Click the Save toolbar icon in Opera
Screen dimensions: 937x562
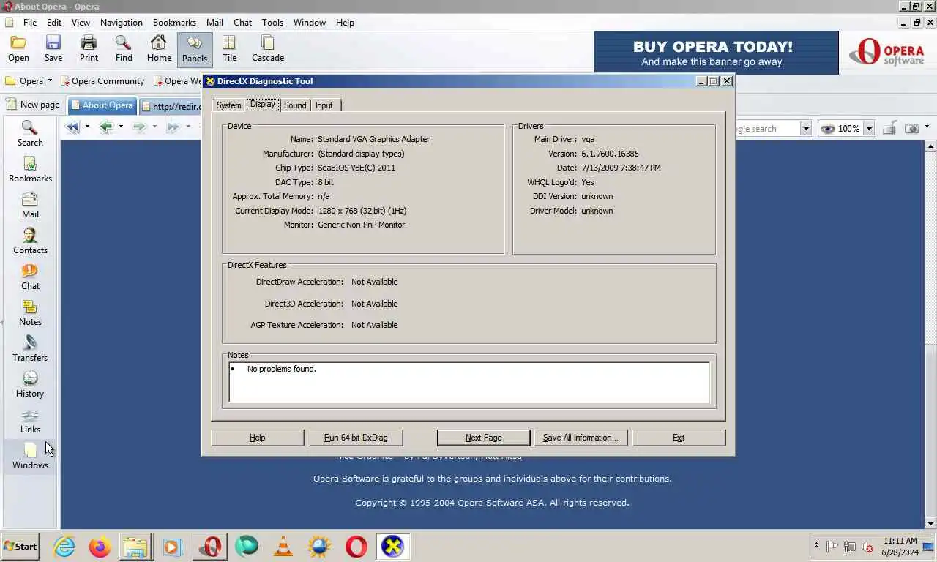coord(53,49)
